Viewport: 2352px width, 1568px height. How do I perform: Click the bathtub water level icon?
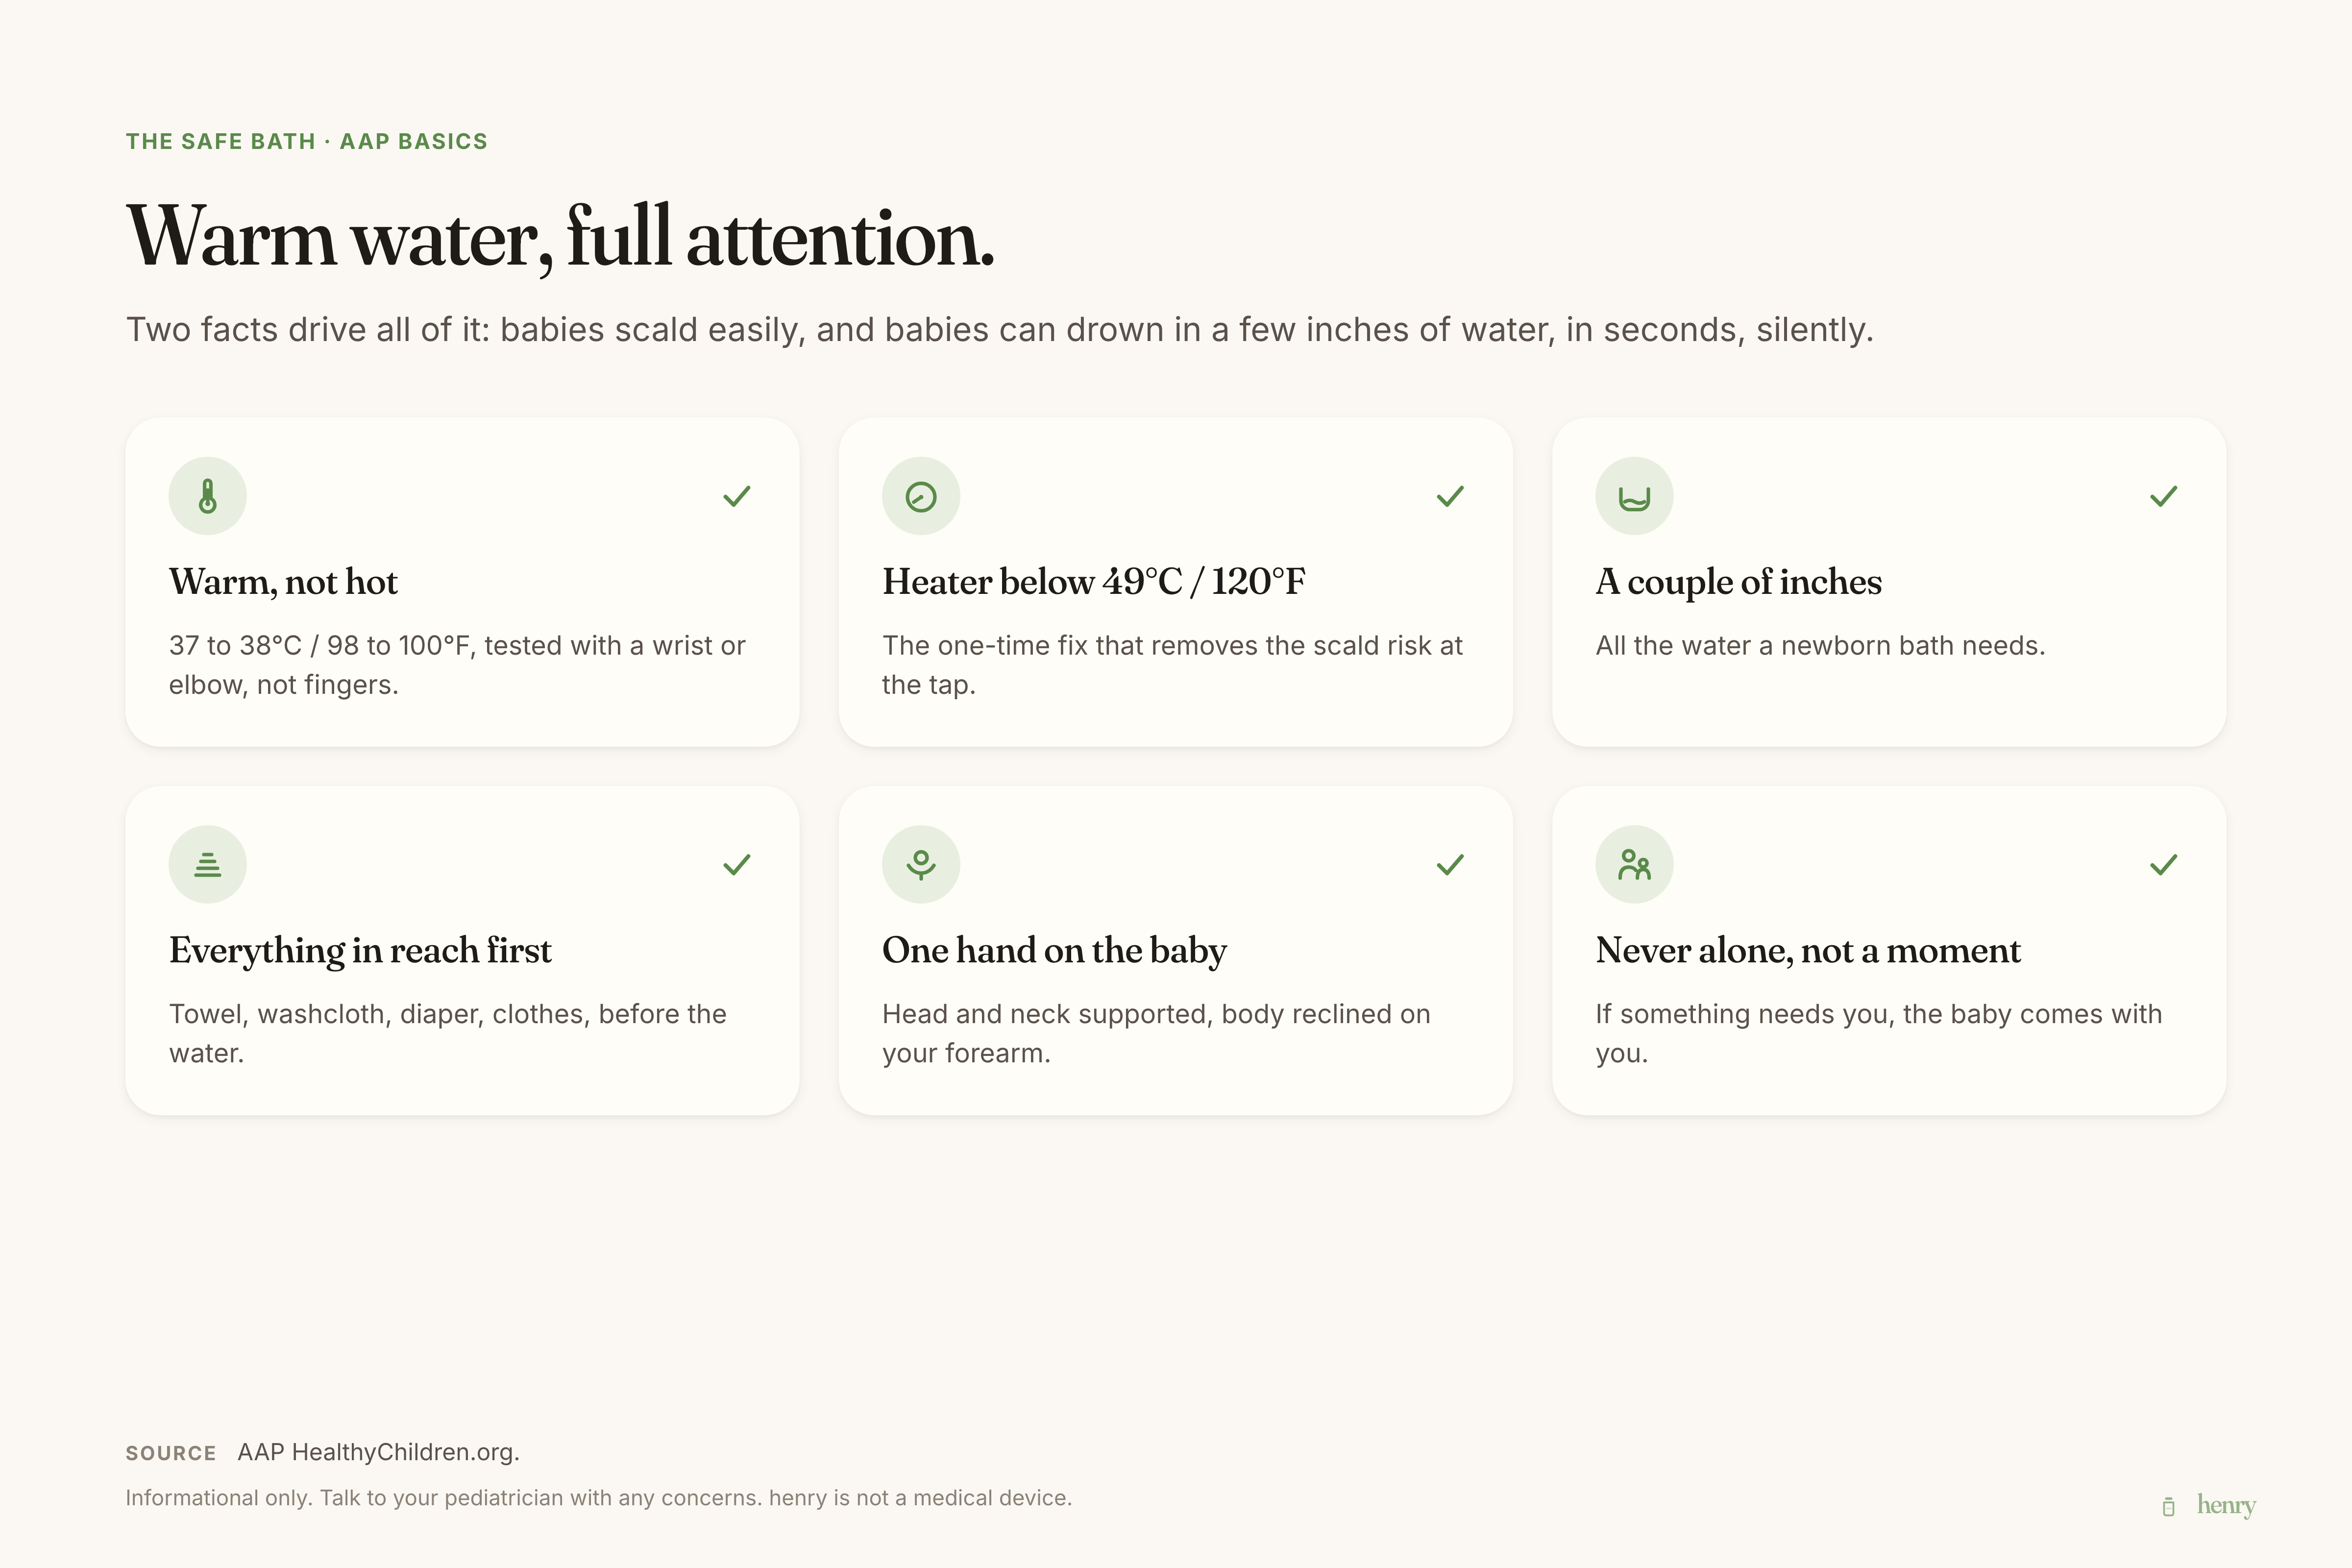(1634, 496)
